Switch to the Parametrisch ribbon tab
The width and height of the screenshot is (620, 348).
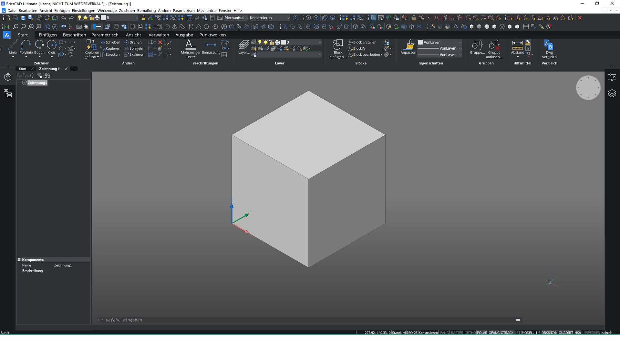click(105, 35)
